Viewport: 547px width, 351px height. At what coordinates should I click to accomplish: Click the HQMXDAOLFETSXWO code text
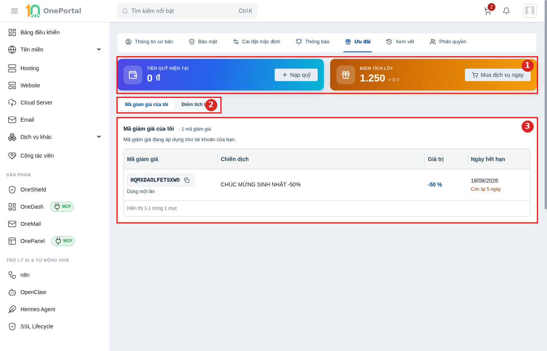[x=155, y=180]
